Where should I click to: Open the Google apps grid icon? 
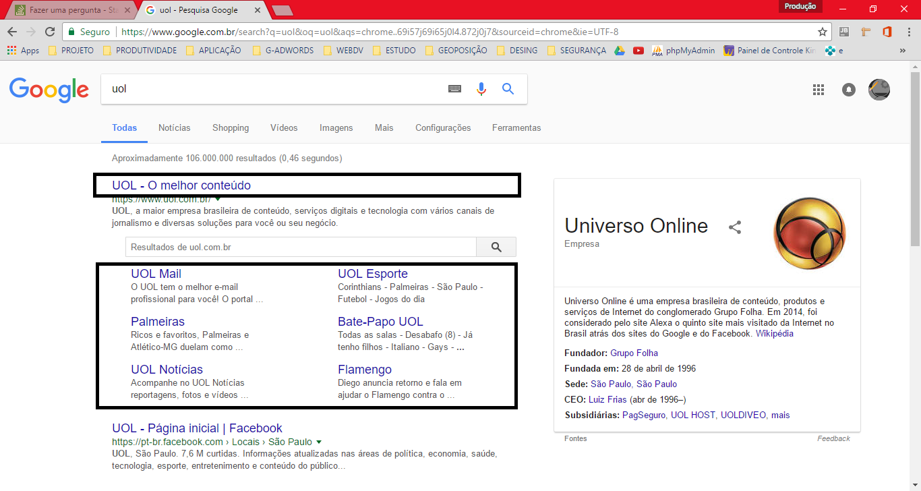tap(819, 90)
